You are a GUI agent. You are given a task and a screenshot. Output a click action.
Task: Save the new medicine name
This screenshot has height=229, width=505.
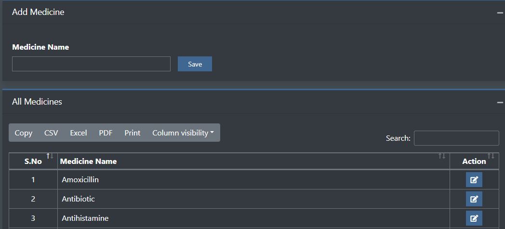[x=195, y=64]
